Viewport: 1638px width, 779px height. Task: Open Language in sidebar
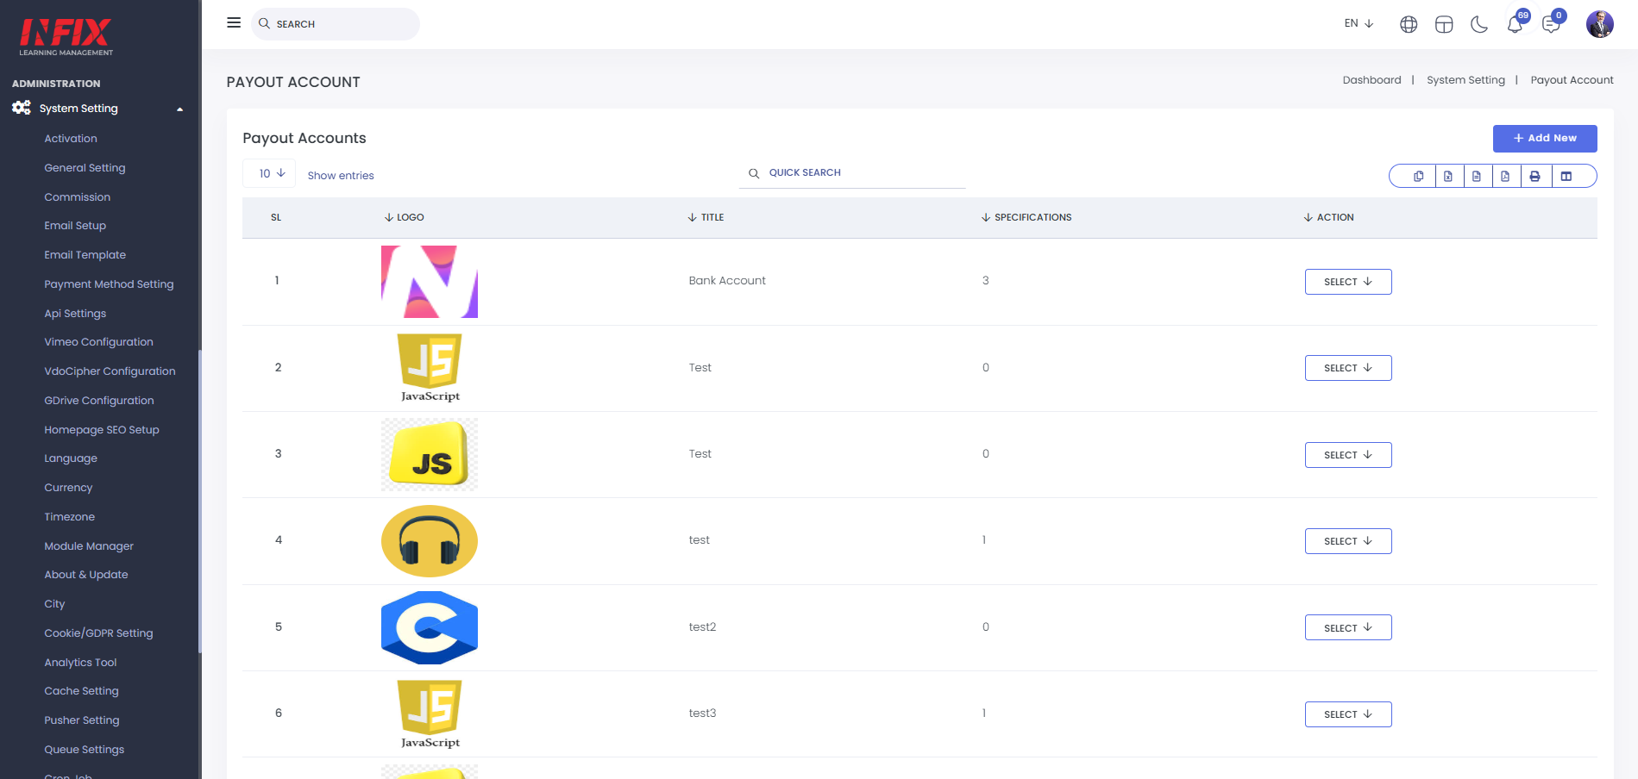tap(71, 458)
